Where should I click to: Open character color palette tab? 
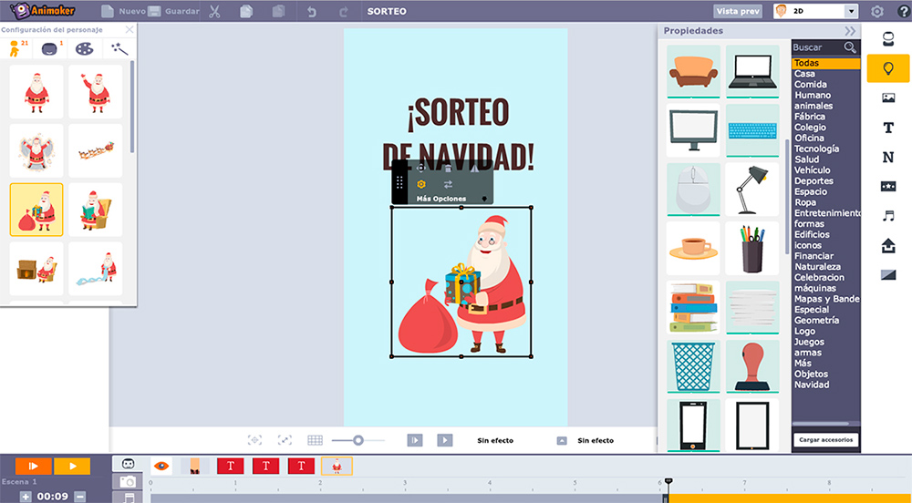point(84,49)
